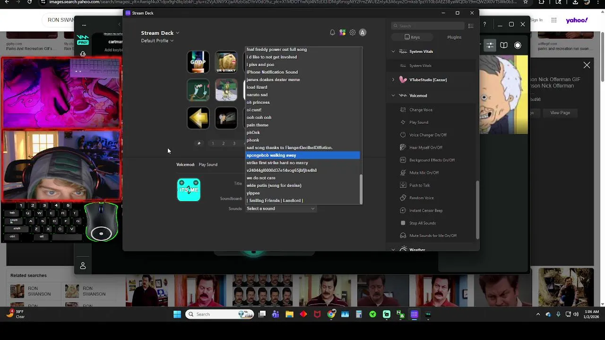This screenshot has width=605, height=340.
Task: Switch to deck page 1
Action: (x=213, y=144)
